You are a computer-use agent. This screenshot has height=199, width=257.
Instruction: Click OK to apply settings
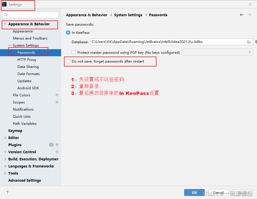point(194,192)
